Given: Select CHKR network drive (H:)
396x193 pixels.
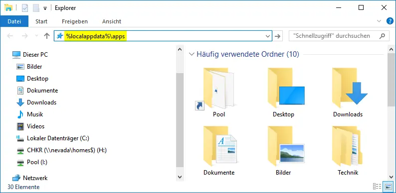Looking at the screenshot, I should tap(67, 150).
